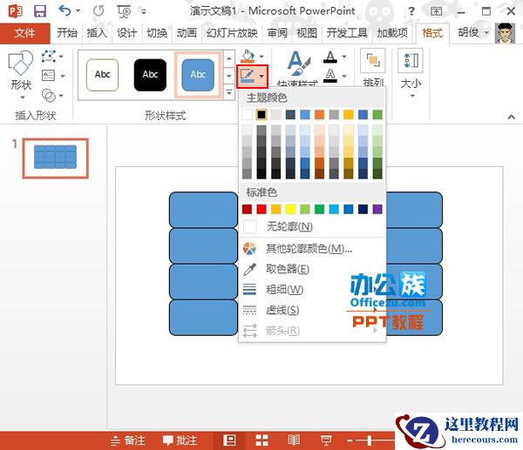523x450 pixels.
Task: Switch to Normal view in status bar
Action: (x=229, y=440)
